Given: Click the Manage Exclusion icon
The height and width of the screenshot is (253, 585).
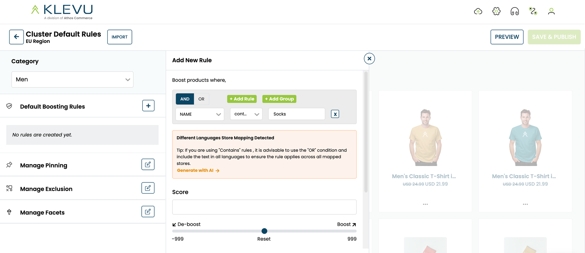Looking at the screenshot, I should coord(9,188).
